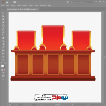
Task: Swap fill and stroke arrows
Action: pos(5,63)
